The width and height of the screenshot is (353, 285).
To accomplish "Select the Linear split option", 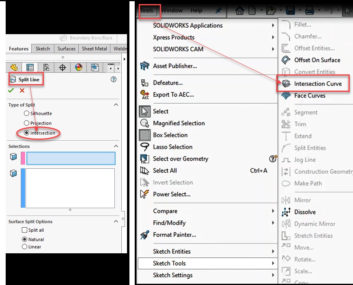I will coord(24,247).
